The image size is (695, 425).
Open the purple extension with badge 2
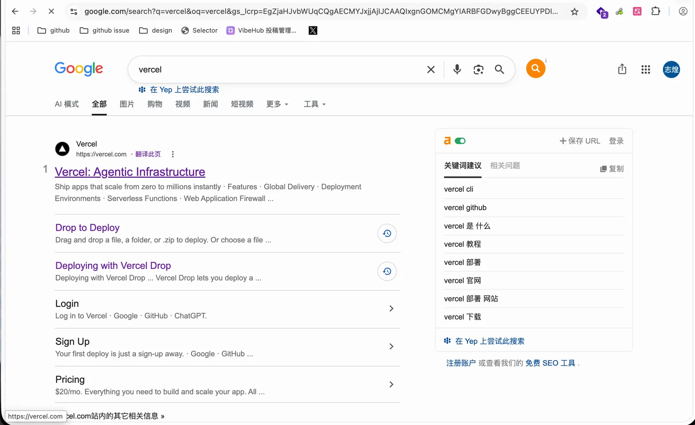tap(602, 12)
